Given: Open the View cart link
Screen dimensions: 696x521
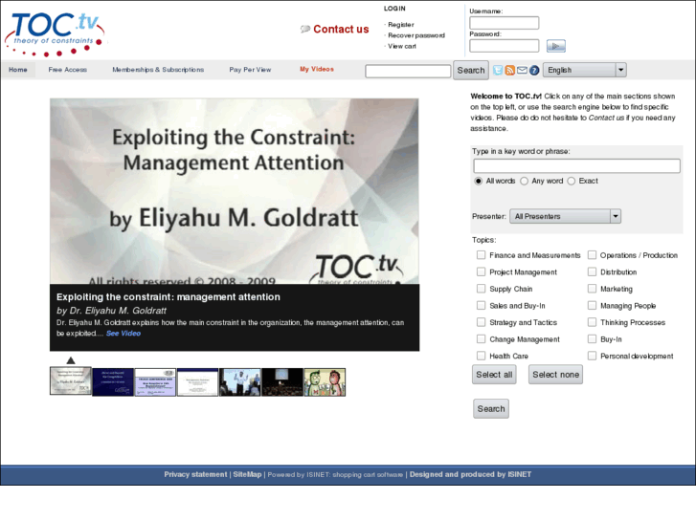Looking at the screenshot, I should coord(402,46).
